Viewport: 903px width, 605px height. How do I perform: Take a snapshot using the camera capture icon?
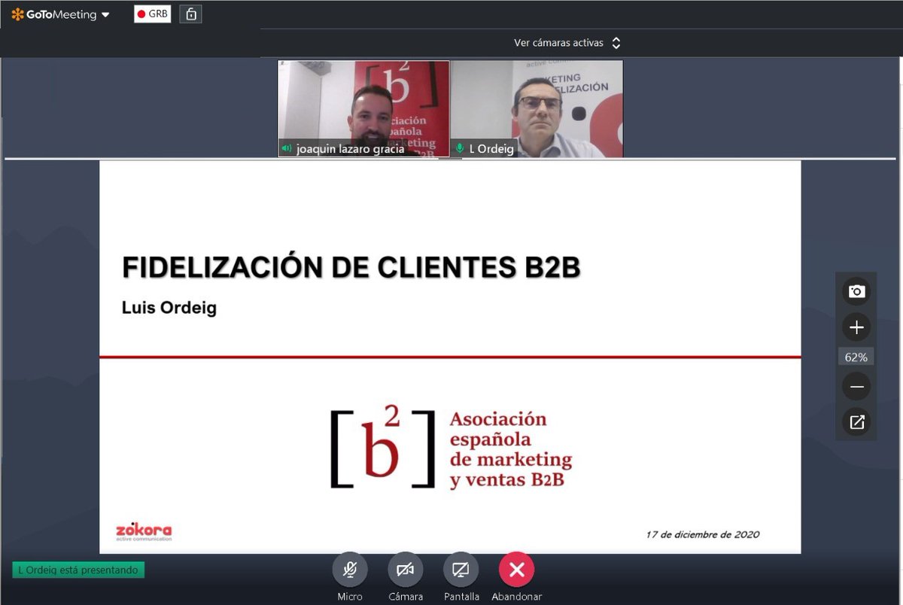click(x=856, y=291)
